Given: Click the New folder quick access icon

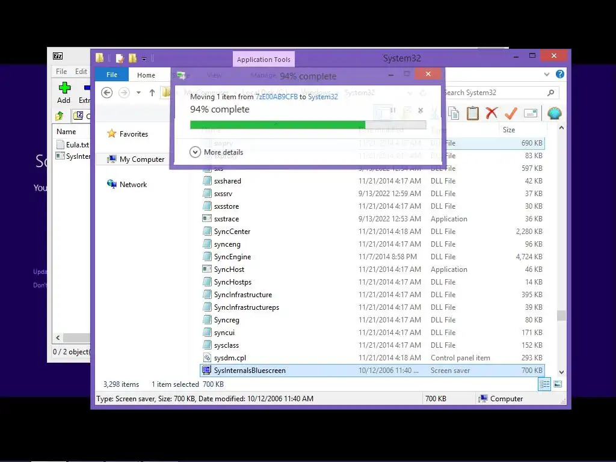Looking at the screenshot, I should pyautogui.click(x=133, y=58).
